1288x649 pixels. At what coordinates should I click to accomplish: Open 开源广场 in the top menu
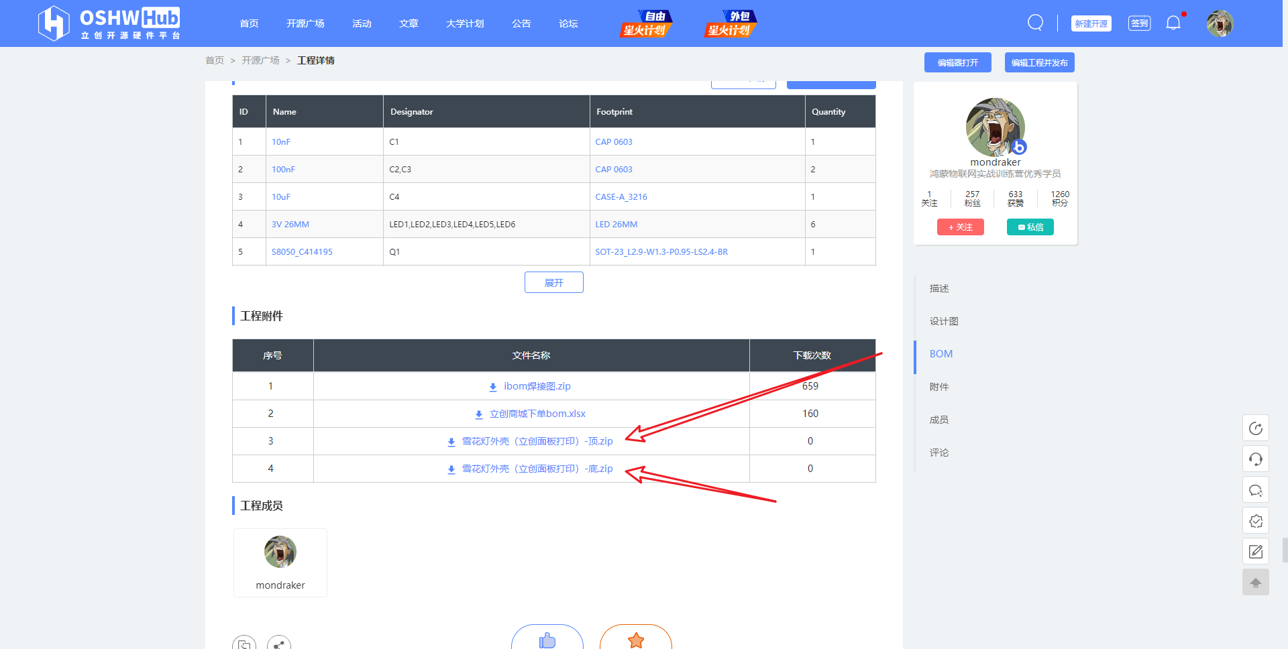pyautogui.click(x=305, y=23)
